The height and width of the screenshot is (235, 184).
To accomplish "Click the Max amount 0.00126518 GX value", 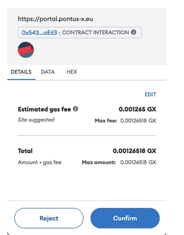I will pyautogui.click(x=138, y=162).
